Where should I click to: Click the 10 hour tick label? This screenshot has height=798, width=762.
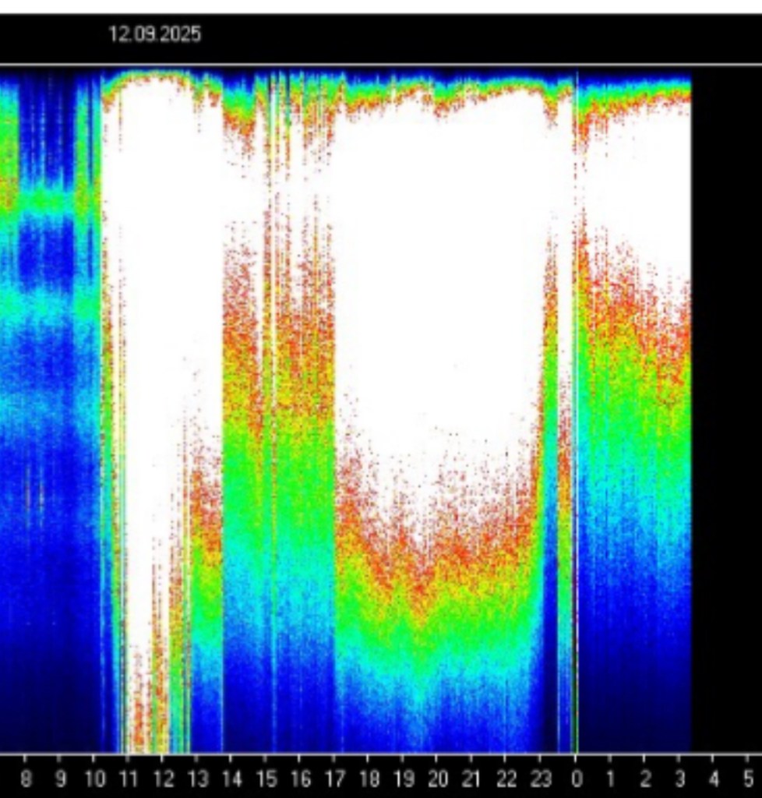pyautogui.click(x=94, y=779)
